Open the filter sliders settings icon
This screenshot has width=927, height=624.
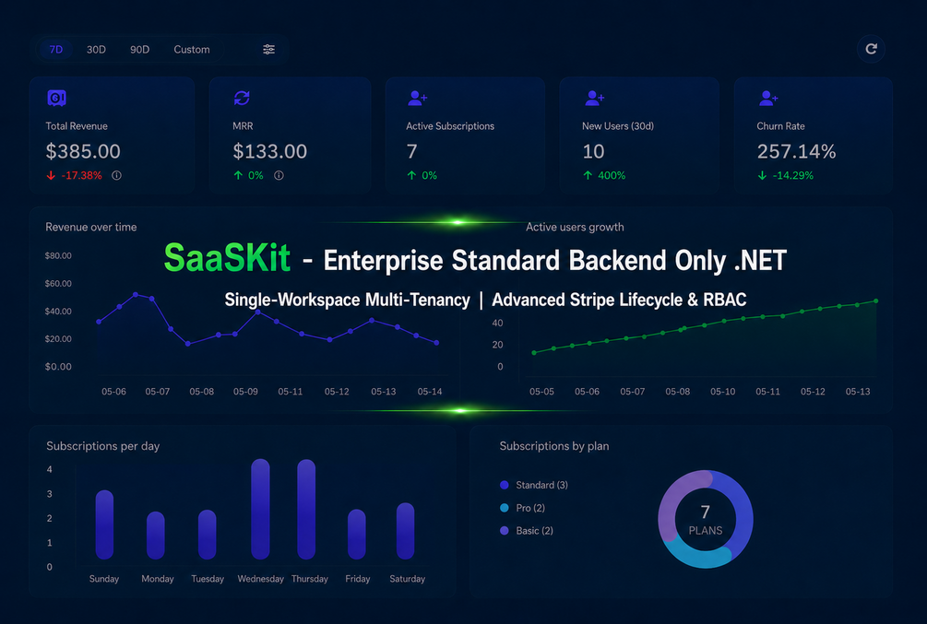coord(269,49)
